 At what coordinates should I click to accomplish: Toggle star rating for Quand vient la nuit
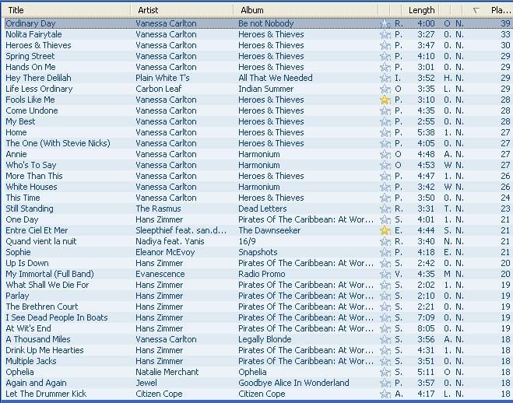tap(385, 241)
